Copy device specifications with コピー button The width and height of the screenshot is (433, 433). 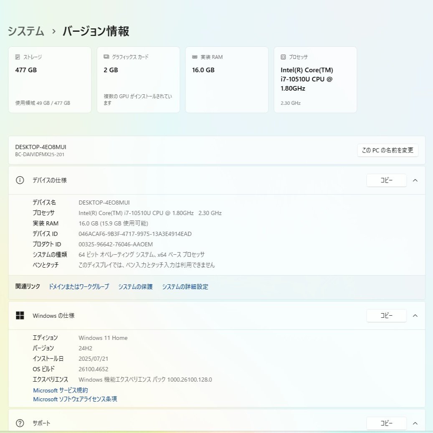pos(386,180)
